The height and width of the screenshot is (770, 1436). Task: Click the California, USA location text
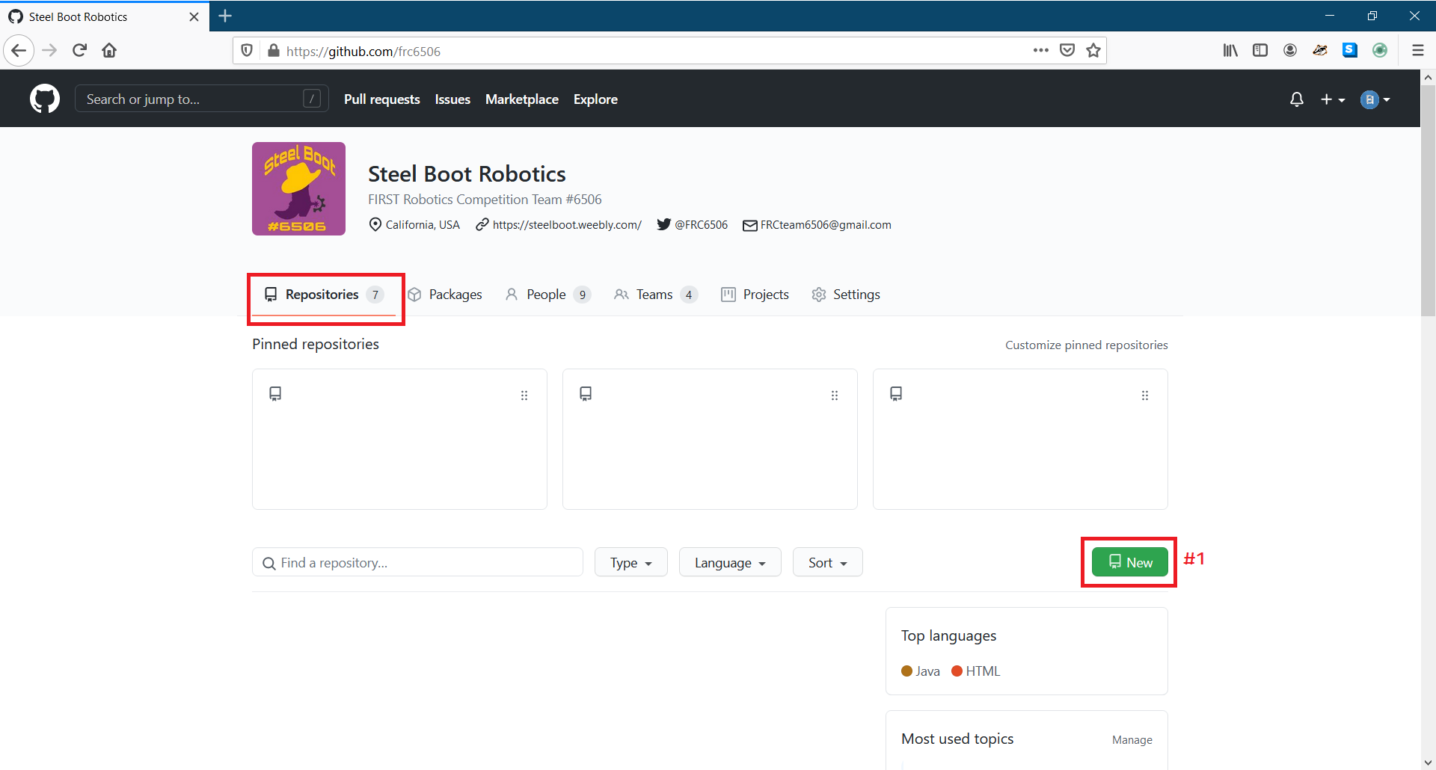pyautogui.click(x=423, y=224)
